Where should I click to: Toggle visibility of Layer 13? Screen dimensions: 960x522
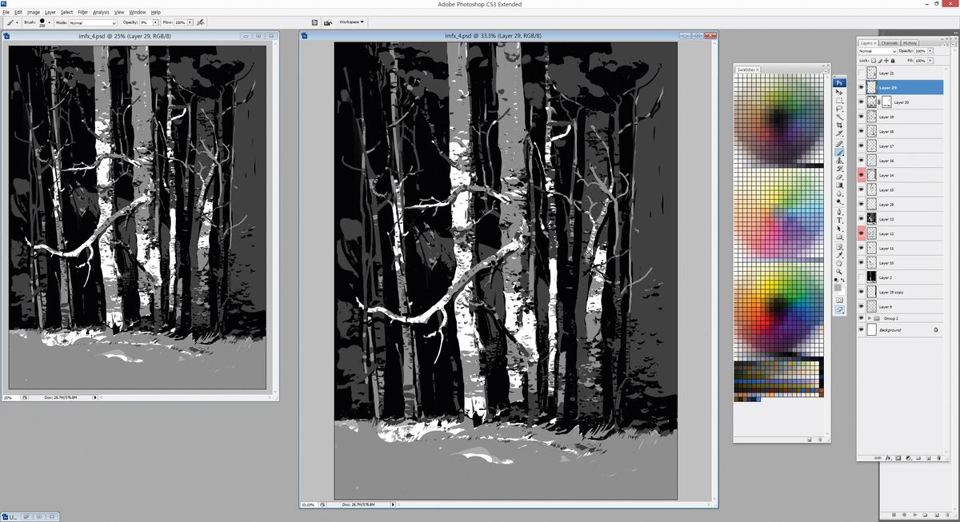coord(862,219)
